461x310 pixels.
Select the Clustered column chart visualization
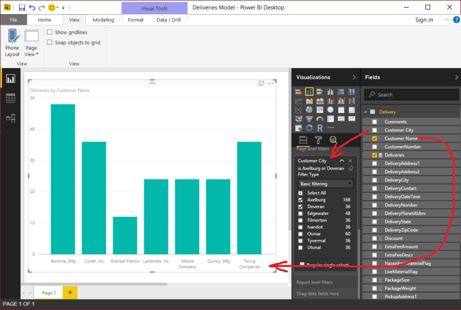click(331, 92)
